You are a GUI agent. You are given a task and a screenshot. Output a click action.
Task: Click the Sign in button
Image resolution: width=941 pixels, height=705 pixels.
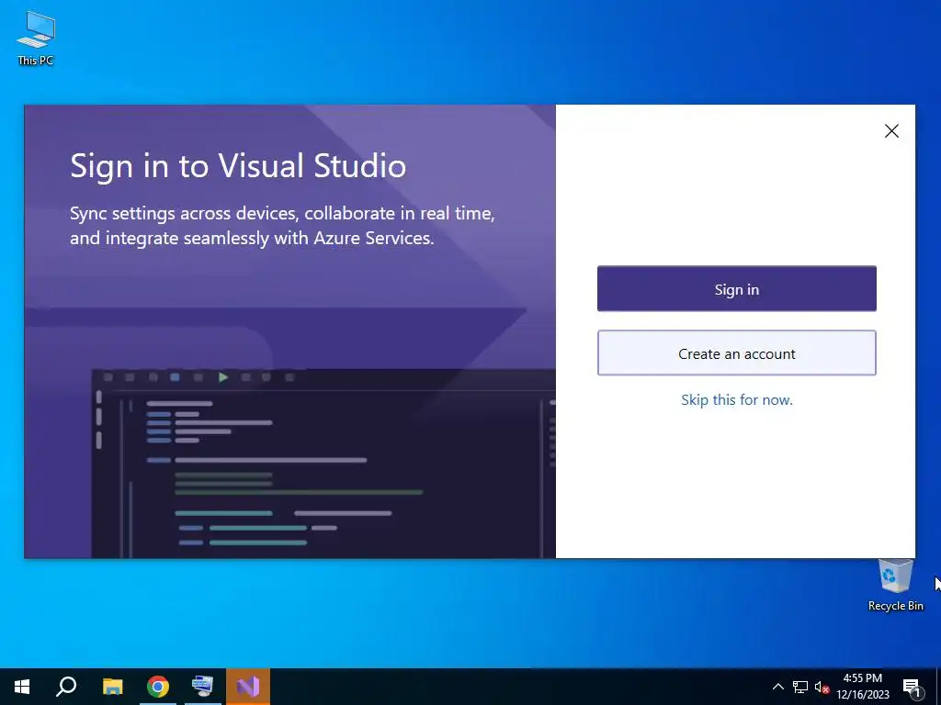(736, 289)
